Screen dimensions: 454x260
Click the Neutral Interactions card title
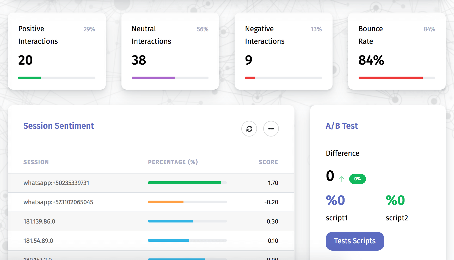tap(151, 35)
